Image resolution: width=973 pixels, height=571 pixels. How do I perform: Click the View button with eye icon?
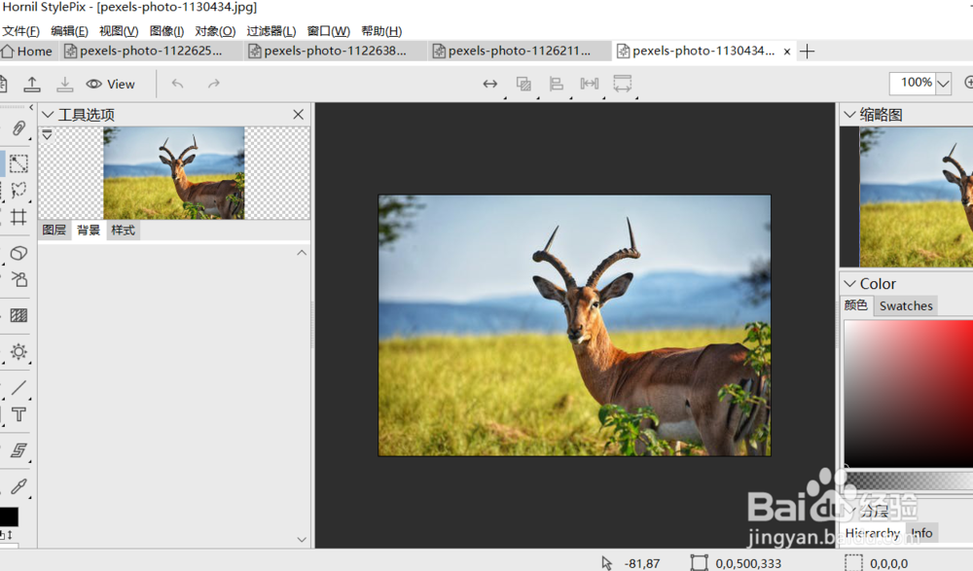tap(111, 84)
